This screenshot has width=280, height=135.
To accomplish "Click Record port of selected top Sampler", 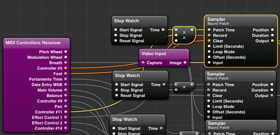I will point(209,35).
